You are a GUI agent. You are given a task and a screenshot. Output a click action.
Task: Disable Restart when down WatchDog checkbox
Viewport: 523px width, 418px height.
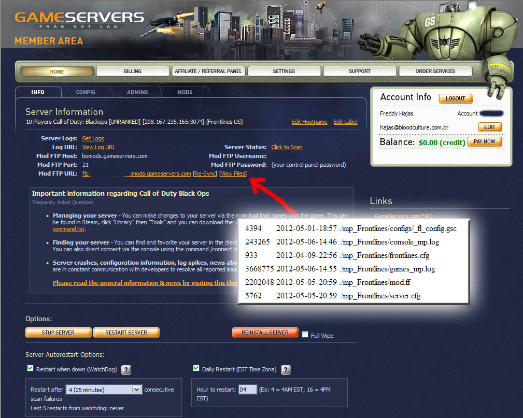tap(31, 368)
